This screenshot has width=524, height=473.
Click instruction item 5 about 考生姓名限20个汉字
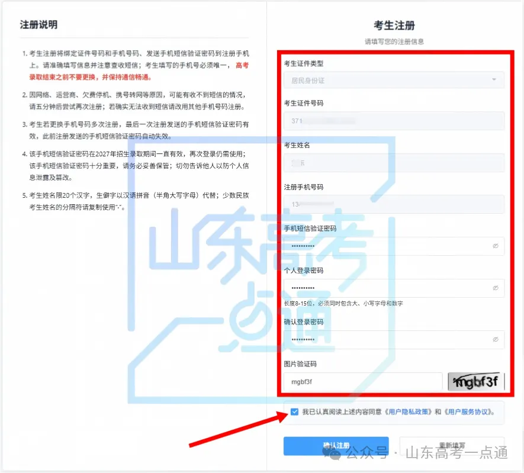pos(136,201)
